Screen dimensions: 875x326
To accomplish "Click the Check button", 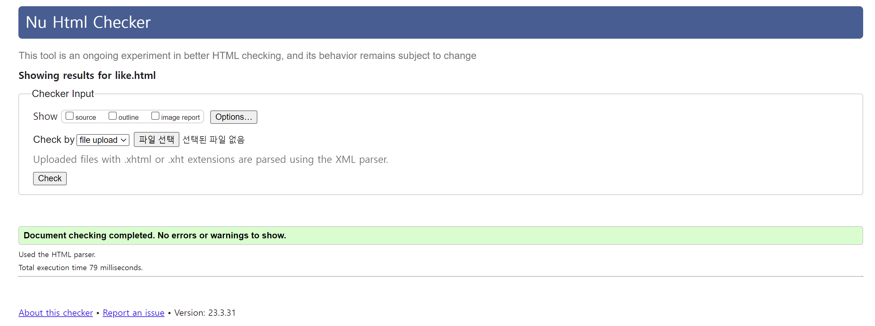I will tap(50, 179).
